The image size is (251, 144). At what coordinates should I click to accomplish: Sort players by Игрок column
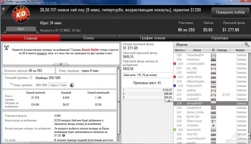[197, 50]
